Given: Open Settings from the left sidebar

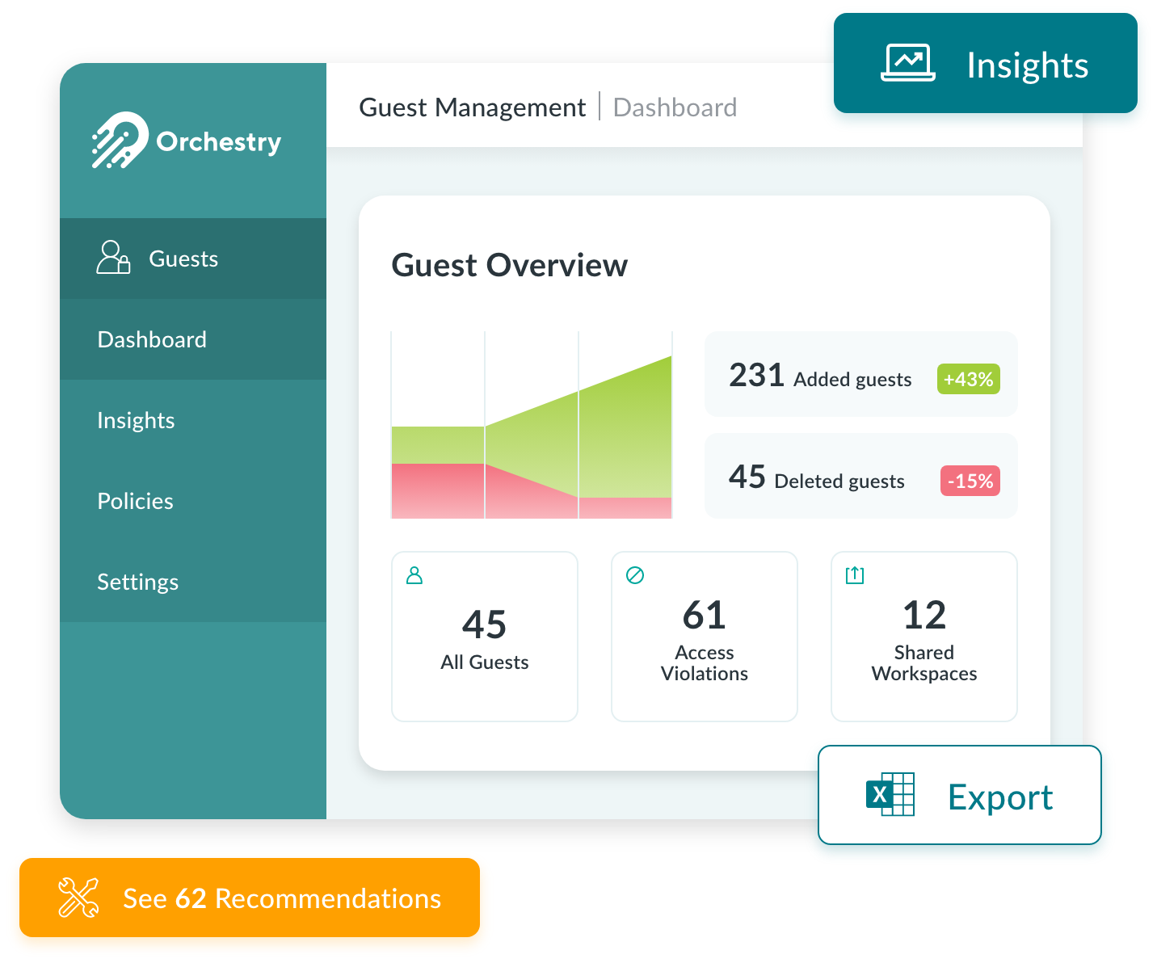Looking at the screenshot, I should point(137,581).
